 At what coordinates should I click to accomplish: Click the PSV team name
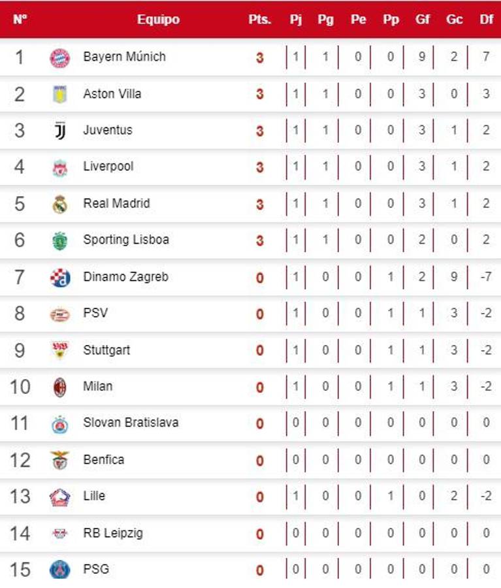(x=95, y=313)
